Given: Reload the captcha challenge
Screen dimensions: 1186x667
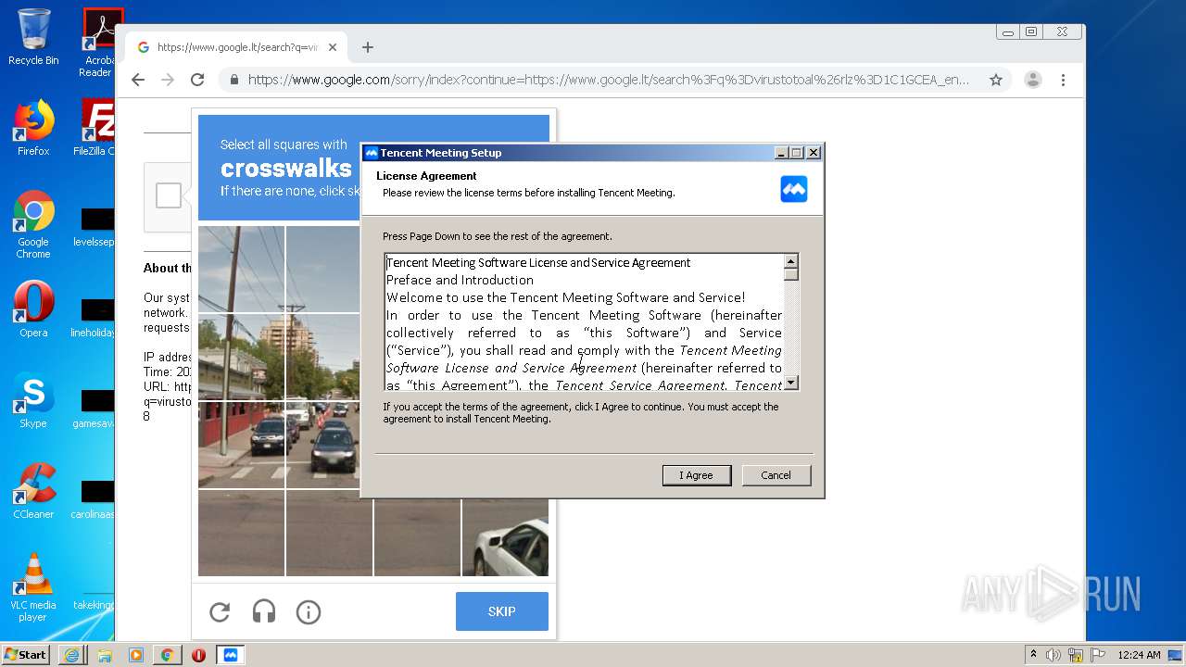Looking at the screenshot, I should (x=220, y=611).
